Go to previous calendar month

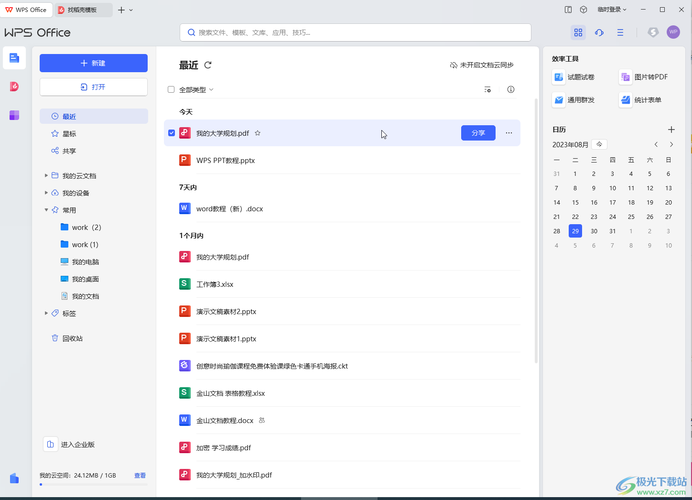[656, 144]
